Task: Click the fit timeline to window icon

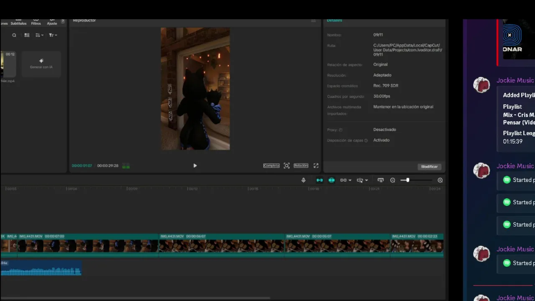Action: coord(380,180)
